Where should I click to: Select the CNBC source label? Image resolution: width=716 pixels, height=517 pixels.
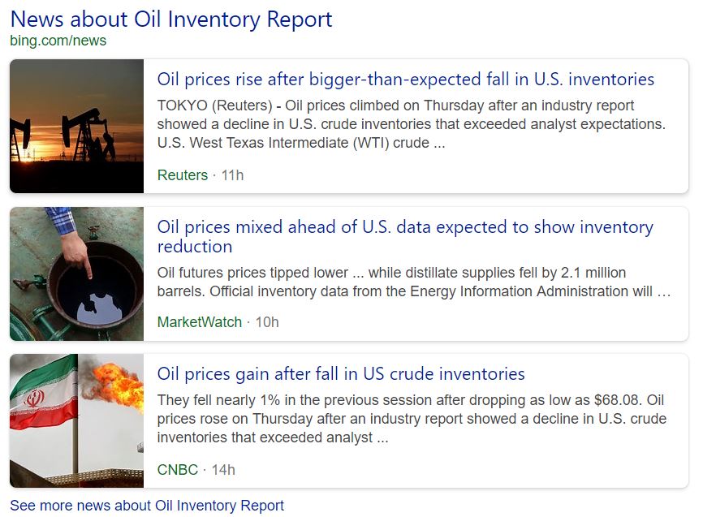point(177,469)
